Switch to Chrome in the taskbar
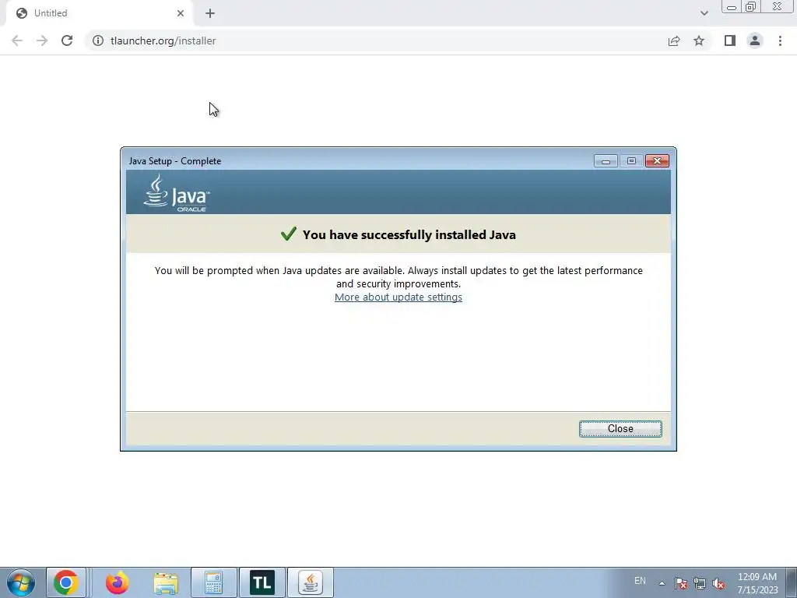The height and width of the screenshot is (598, 797). coord(65,582)
